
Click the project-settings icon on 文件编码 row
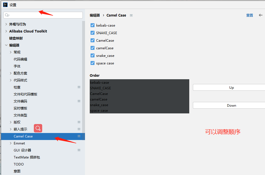pyautogui.click(x=79, y=101)
